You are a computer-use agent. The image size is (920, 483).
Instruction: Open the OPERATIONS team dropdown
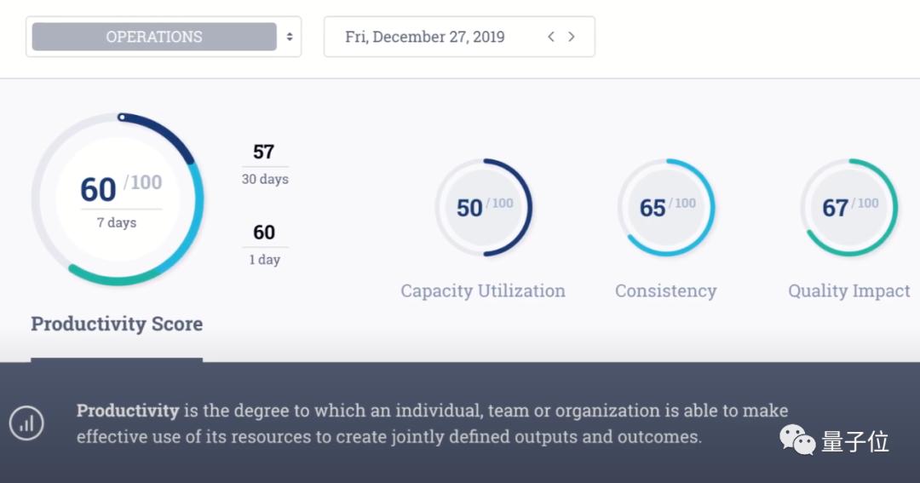click(154, 37)
